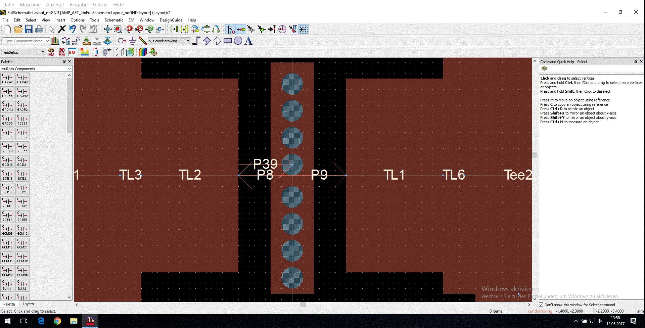This screenshot has width=645, height=328.
Task: Switch to the Layers tab
Action: (28, 304)
